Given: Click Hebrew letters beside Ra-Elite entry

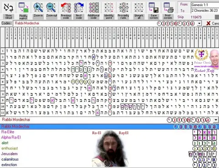Looking at the screenshot, I should pyautogui.click(x=205, y=132).
